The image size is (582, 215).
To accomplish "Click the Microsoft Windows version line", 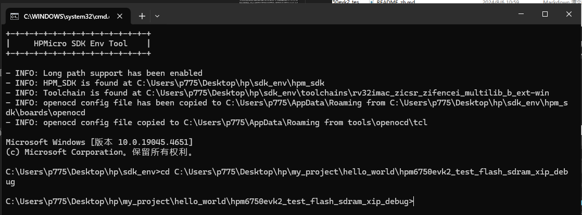I will point(99,142).
